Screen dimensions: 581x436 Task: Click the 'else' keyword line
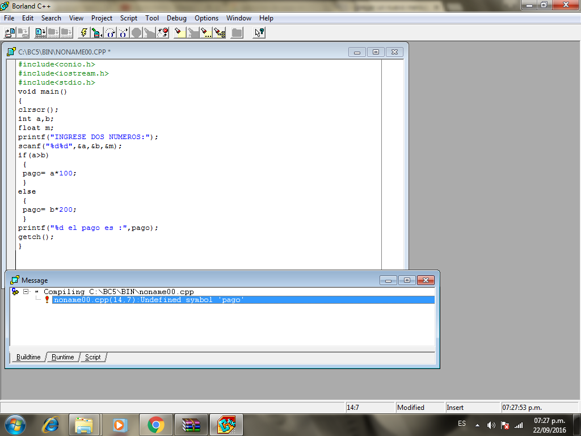(x=27, y=191)
